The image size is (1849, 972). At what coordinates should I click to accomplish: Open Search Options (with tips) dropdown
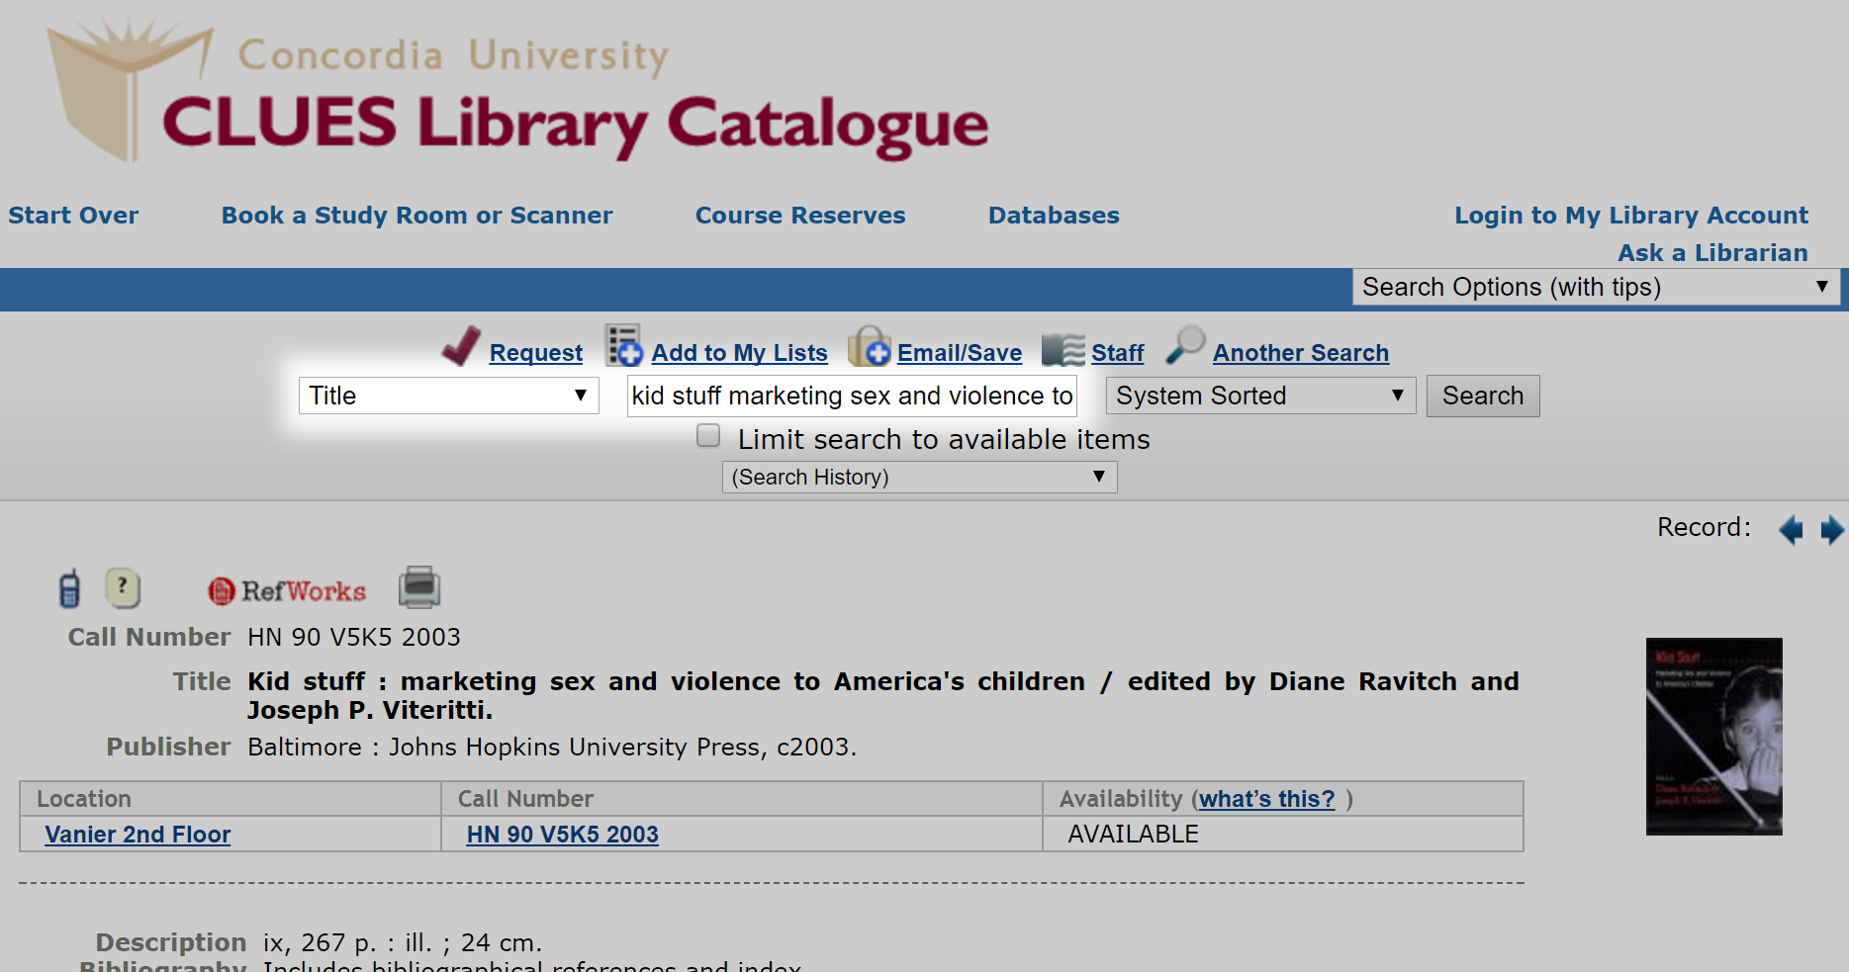(x=1595, y=287)
